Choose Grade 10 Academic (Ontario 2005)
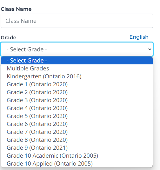The width and height of the screenshot is (160, 170). (77, 156)
